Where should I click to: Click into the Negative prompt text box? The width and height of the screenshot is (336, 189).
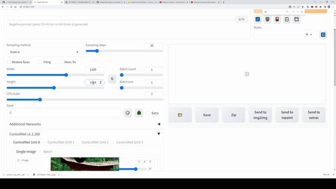[128, 29]
